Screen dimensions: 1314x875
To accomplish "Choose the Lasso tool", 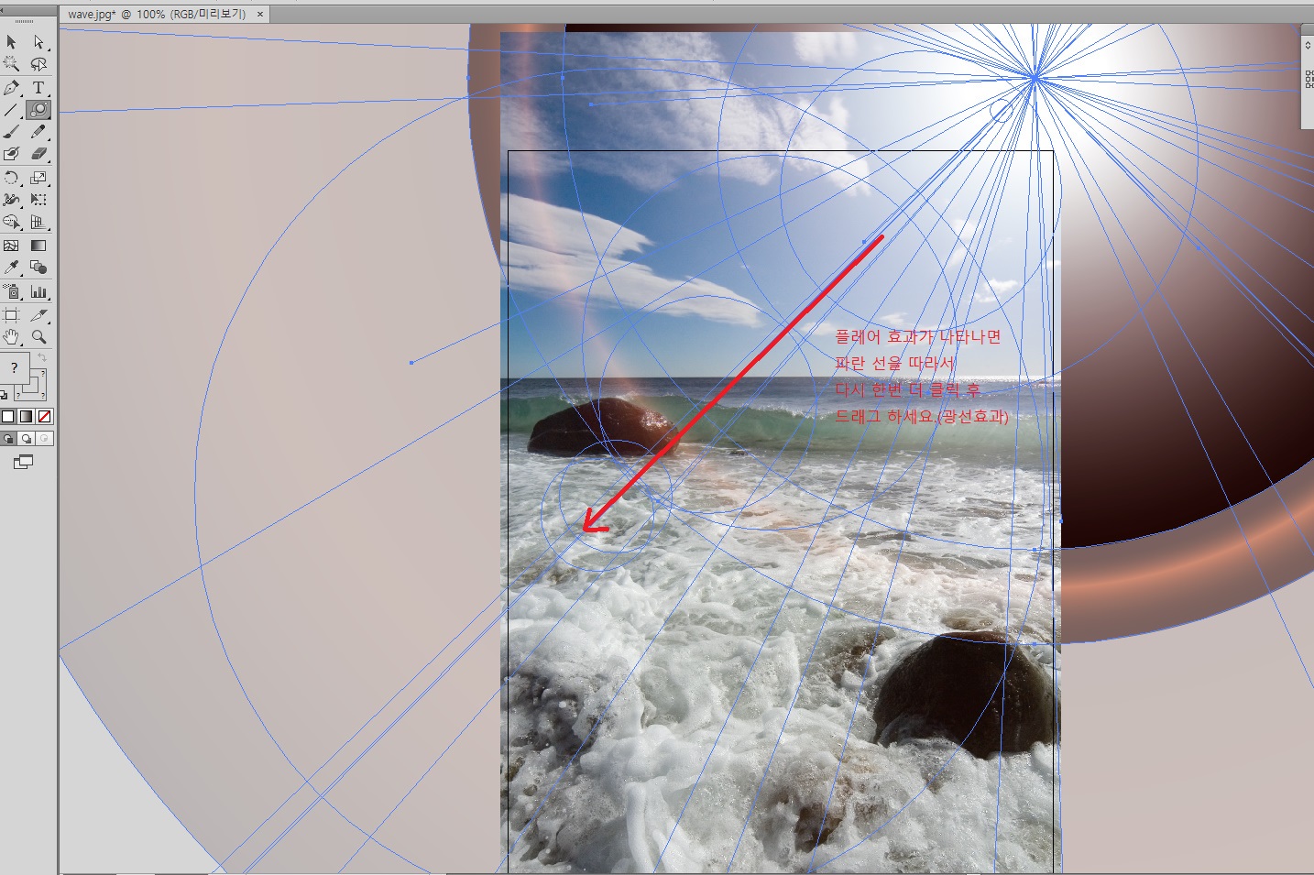I will 38,64.
